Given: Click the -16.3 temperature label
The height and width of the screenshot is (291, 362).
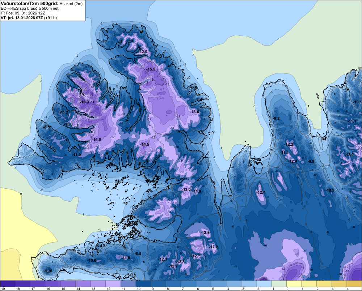Looking at the screenshot, I should (x=84, y=102).
